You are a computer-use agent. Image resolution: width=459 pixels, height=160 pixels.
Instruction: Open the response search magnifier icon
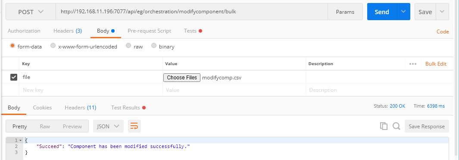(397, 126)
